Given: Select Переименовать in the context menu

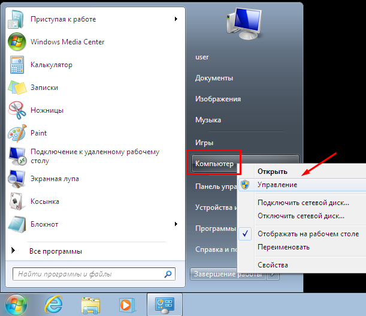Looking at the screenshot, I should pyautogui.click(x=283, y=247).
